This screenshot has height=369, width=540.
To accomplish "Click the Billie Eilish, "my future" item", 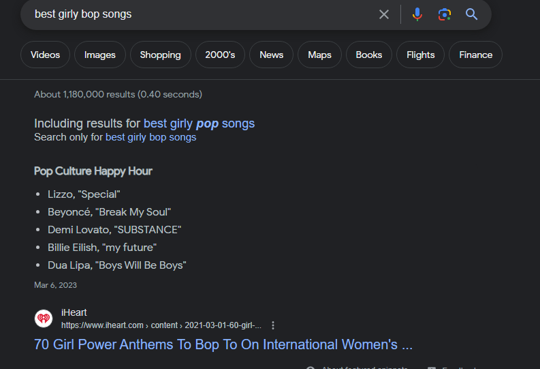I will [102, 248].
